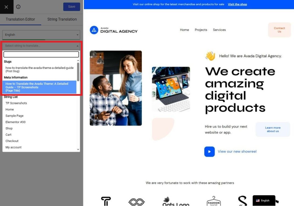Play the showreel video button icon
Screen dimensions: 294x206
209,152
